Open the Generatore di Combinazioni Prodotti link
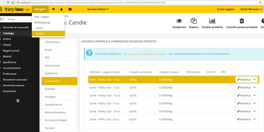 click(x=145, y=54)
